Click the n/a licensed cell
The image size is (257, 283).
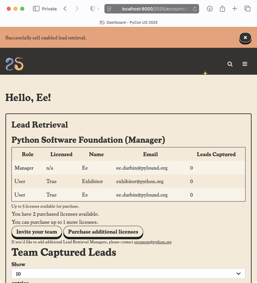[50, 168]
